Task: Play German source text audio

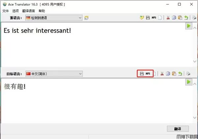Action: [189, 26]
